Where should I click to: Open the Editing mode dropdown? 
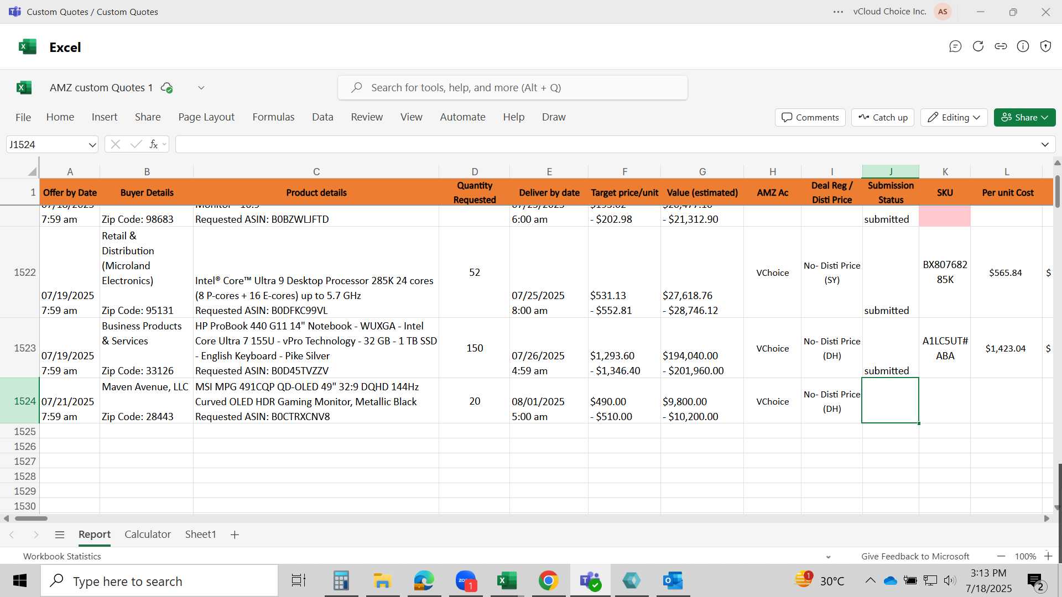coord(954,117)
